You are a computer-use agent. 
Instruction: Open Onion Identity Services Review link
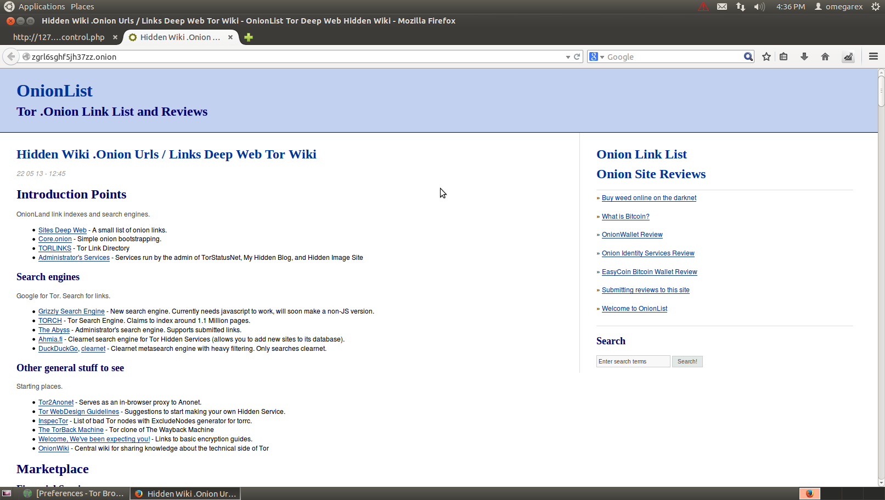(x=648, y=253)
